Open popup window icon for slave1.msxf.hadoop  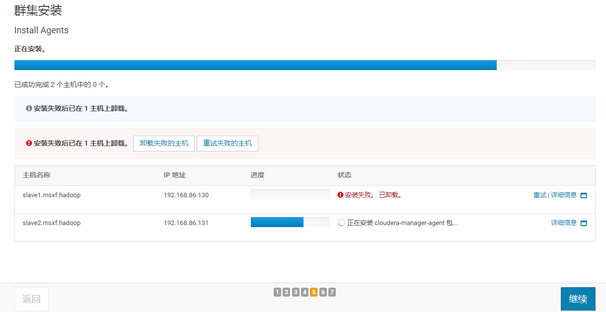click(584, 195)
